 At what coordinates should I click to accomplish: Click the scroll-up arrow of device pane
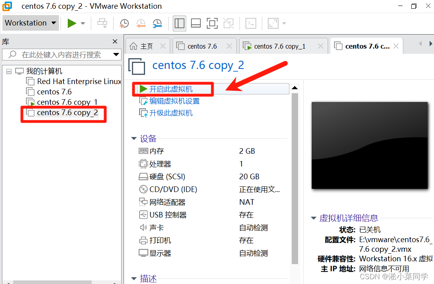click(295, 88)
